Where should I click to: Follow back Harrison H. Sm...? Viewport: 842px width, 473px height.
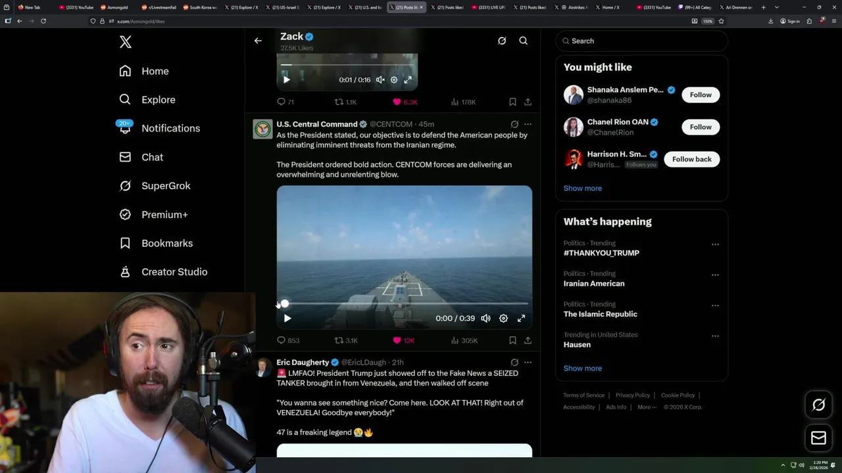tap(691, 159)
